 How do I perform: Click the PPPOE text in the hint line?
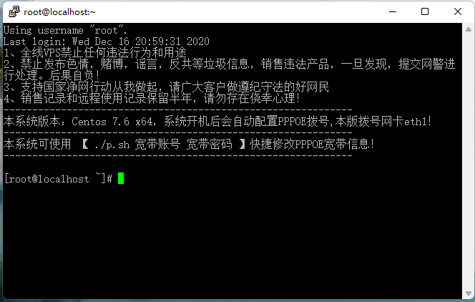click(x=309, y=145)
